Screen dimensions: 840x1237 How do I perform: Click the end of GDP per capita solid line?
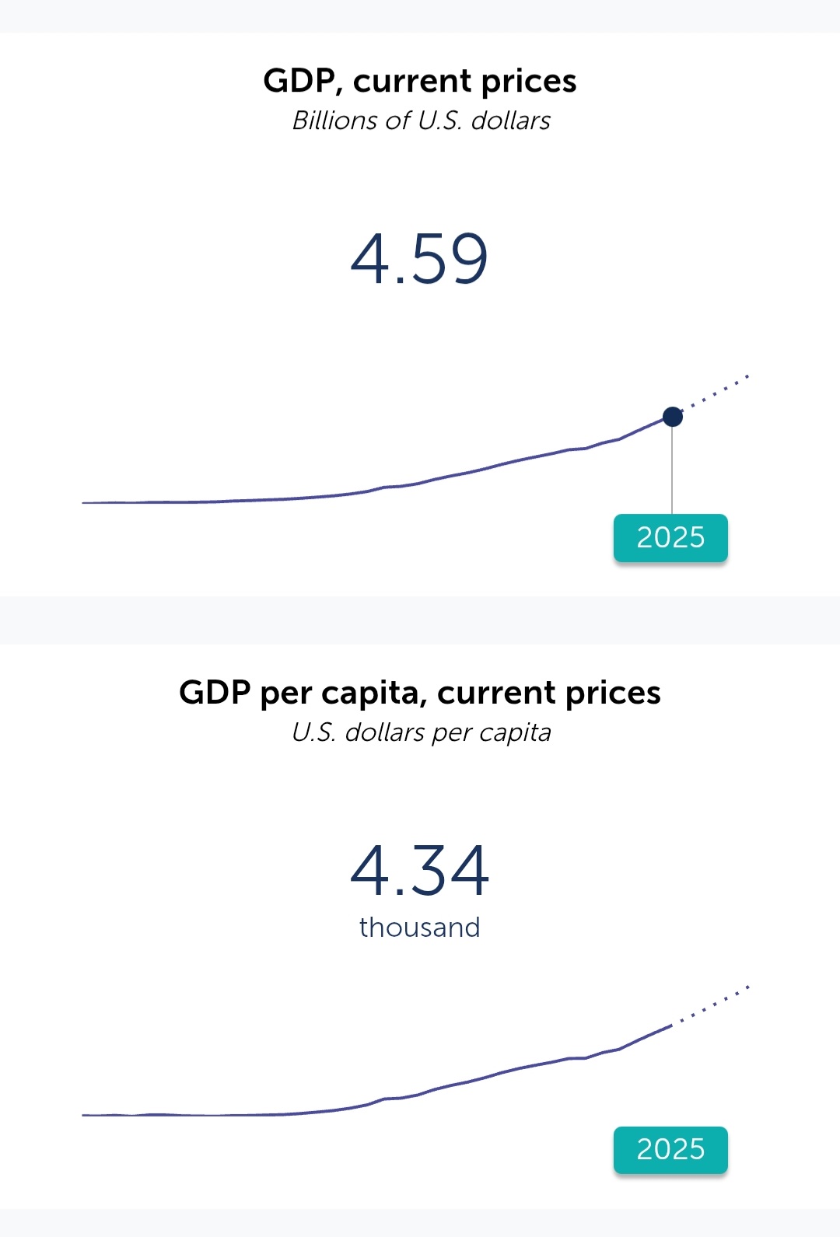(669, 1027)
